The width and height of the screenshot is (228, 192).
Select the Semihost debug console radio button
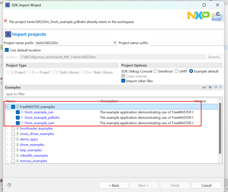point(155,71)
